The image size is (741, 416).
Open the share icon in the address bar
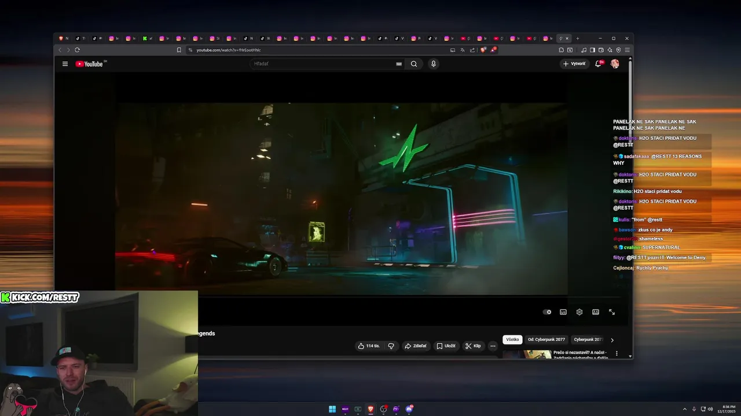pyautogui.click(x=472, y=50)
